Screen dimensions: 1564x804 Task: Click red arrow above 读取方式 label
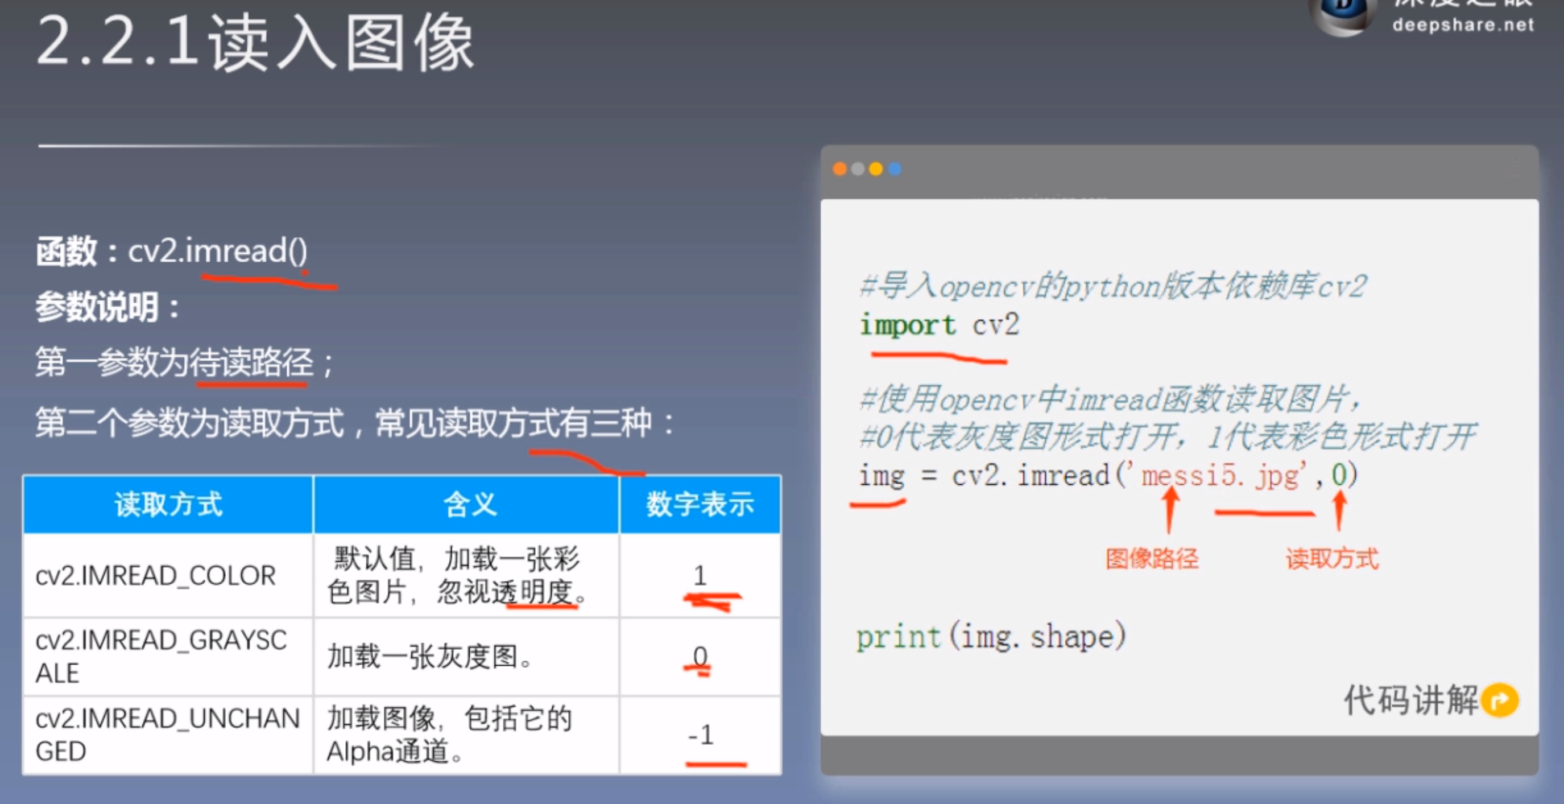coord(1339,510)
